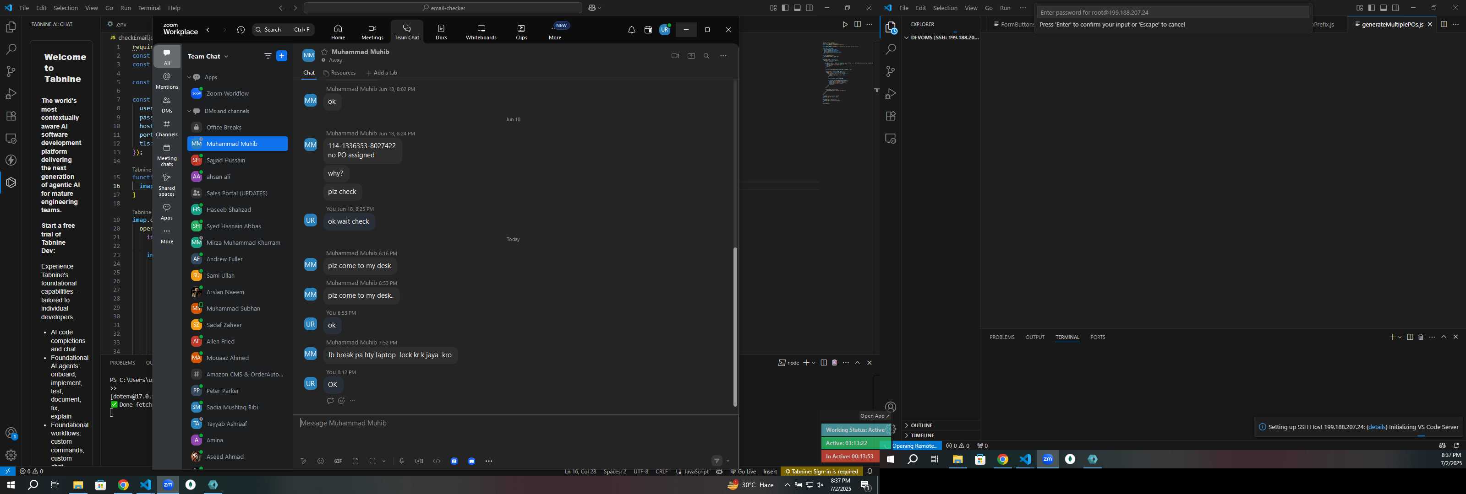This screenshot has width=1466, height=494.
Task: Open Whiteboards in Zoom Workplace
Action: click(481, 32)
